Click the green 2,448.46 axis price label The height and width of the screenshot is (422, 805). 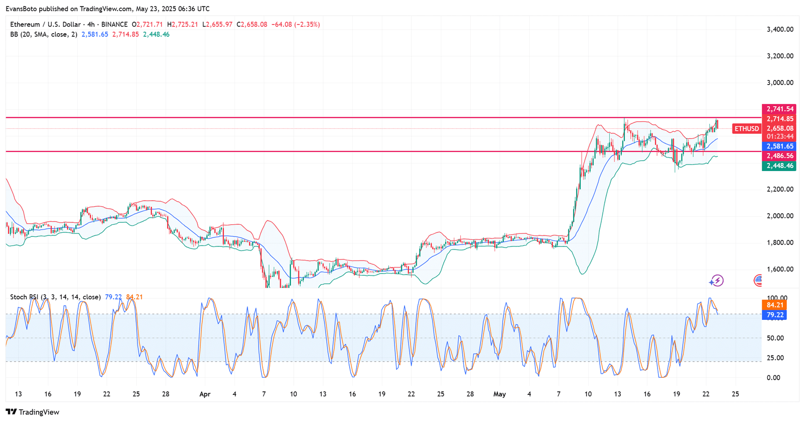(779, 165)
